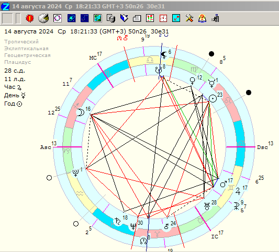
Task: Click the red sun exclamation icon
Action: (x=30, y=18)
